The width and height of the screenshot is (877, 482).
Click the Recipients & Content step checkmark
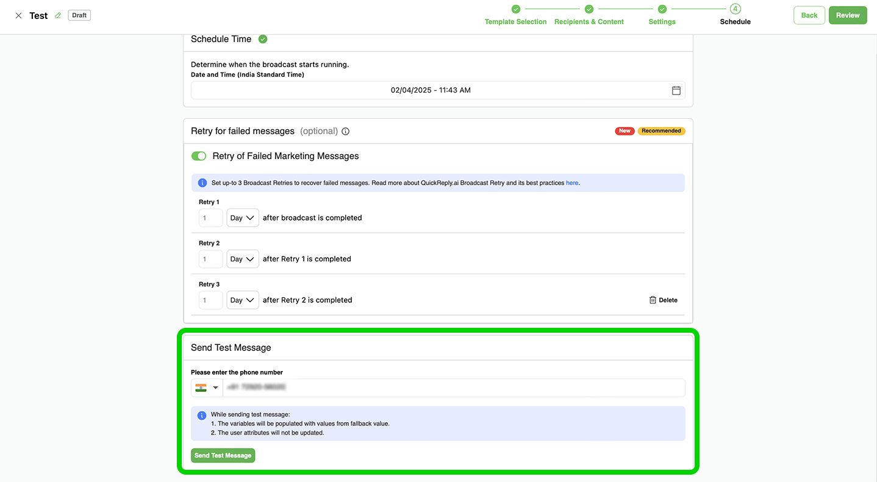click(x=589, y=9)
